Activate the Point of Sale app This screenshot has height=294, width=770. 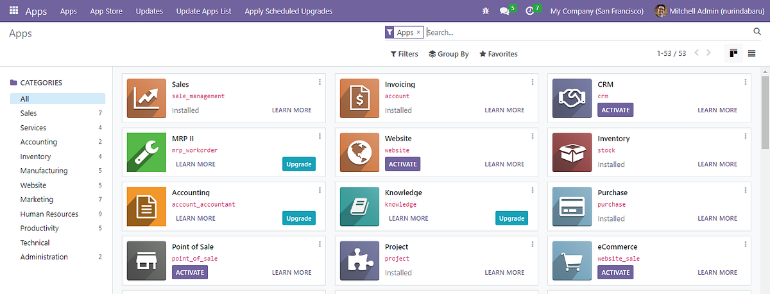[x=190, y=272]
